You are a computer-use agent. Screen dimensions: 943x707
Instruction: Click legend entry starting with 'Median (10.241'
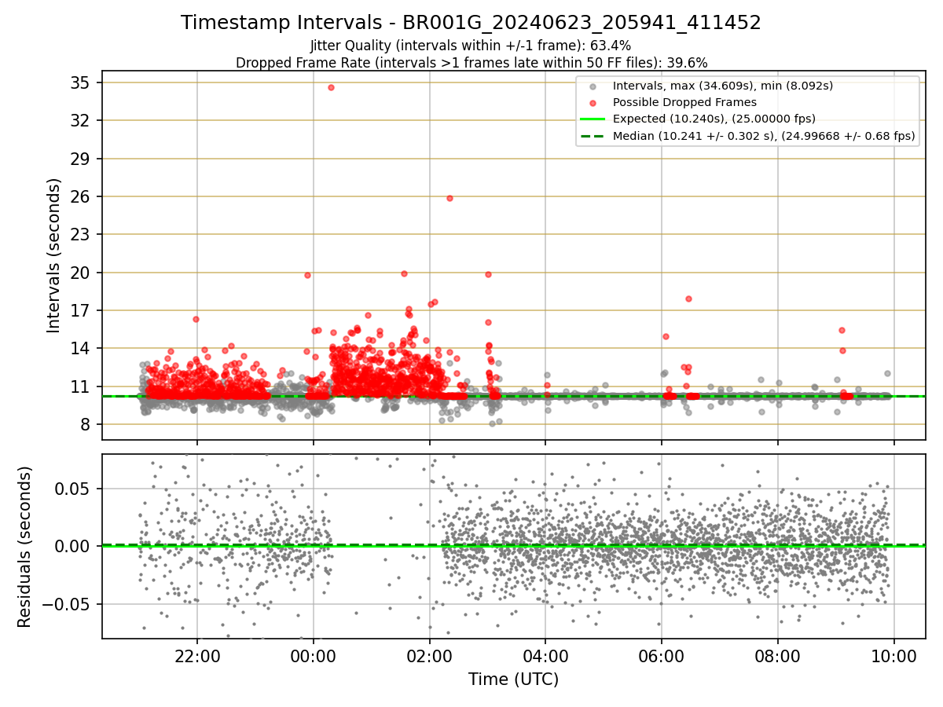pos(764,136)
